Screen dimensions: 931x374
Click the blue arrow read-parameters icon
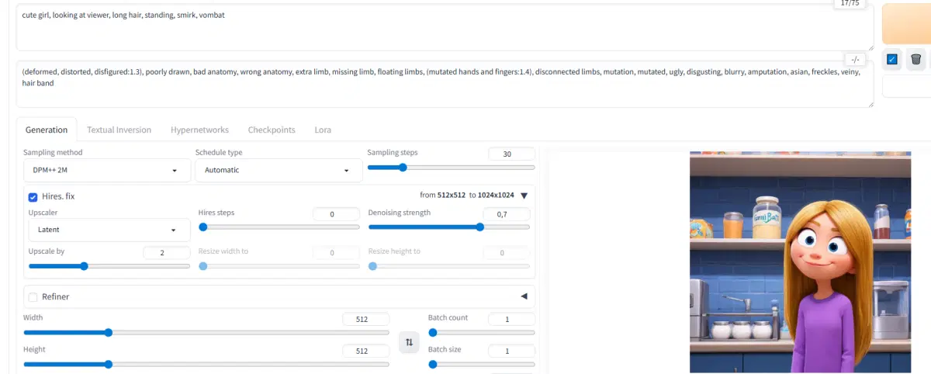[x=892, y=59]
